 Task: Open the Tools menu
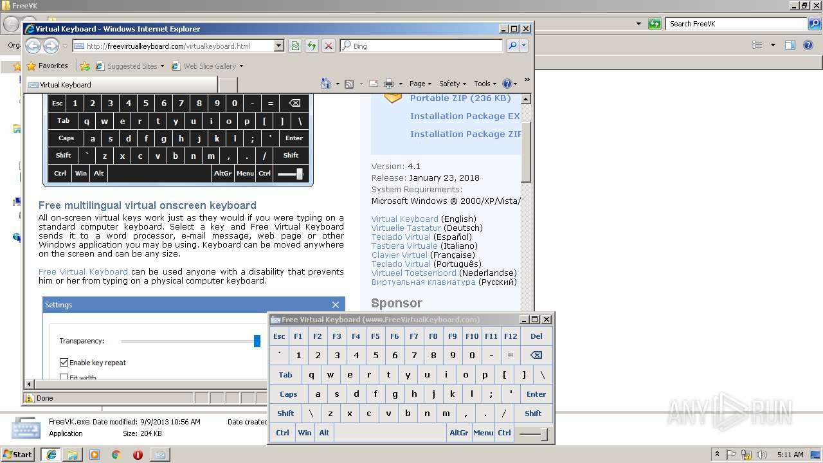485,84
